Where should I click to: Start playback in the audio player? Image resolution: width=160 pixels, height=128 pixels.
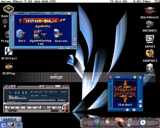(15, 108)
